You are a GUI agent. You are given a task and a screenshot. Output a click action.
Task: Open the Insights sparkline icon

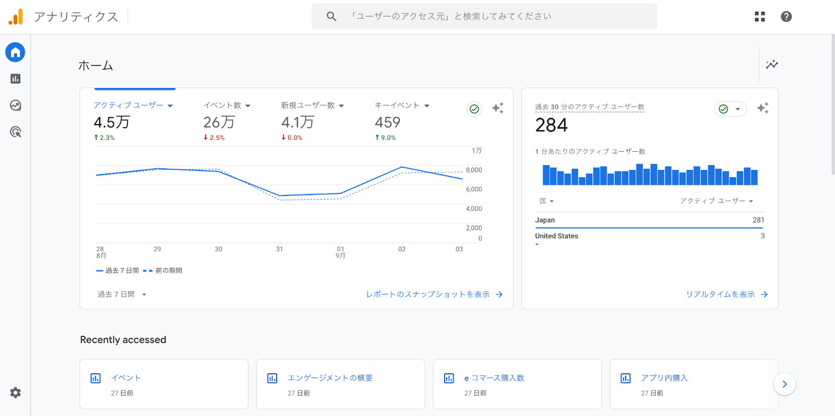pyautogui.click(x=772, y=65)
